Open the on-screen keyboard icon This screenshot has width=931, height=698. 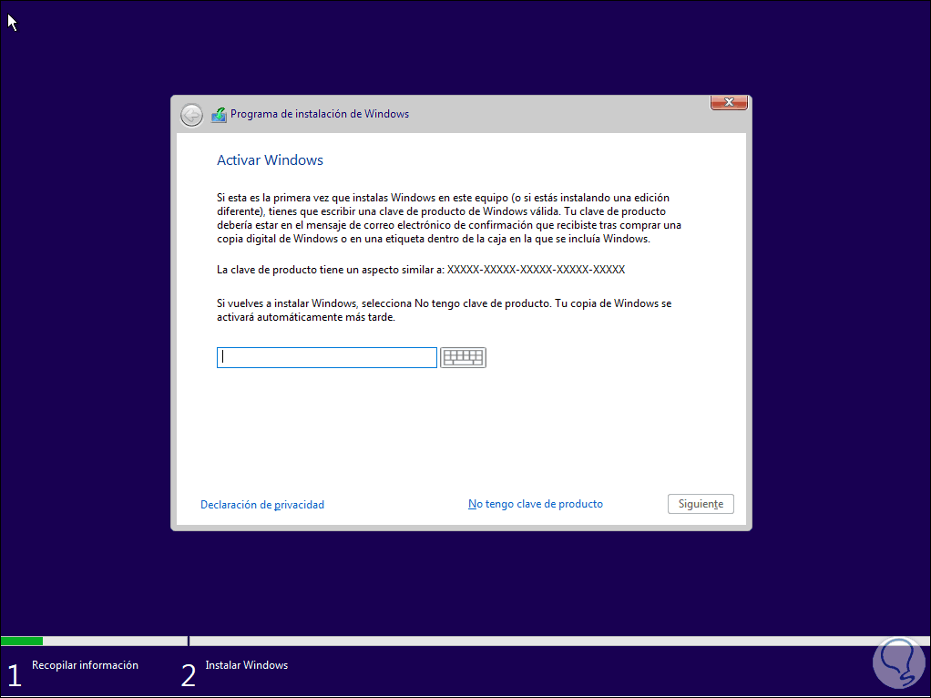[463, 357]
